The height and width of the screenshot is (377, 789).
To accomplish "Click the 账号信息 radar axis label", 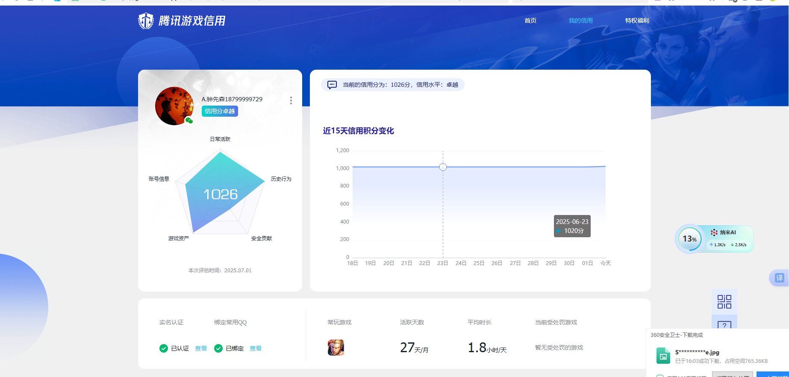I will tap(159, 179).
